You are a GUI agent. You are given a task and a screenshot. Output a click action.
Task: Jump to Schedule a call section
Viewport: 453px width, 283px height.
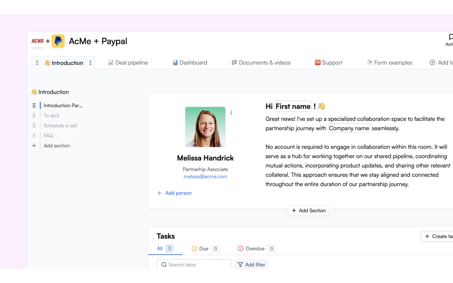[x=60, y=126]
